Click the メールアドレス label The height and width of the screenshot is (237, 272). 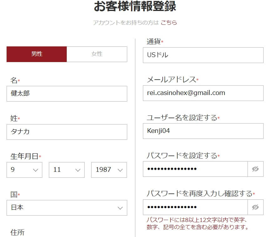tap(171, 80)
